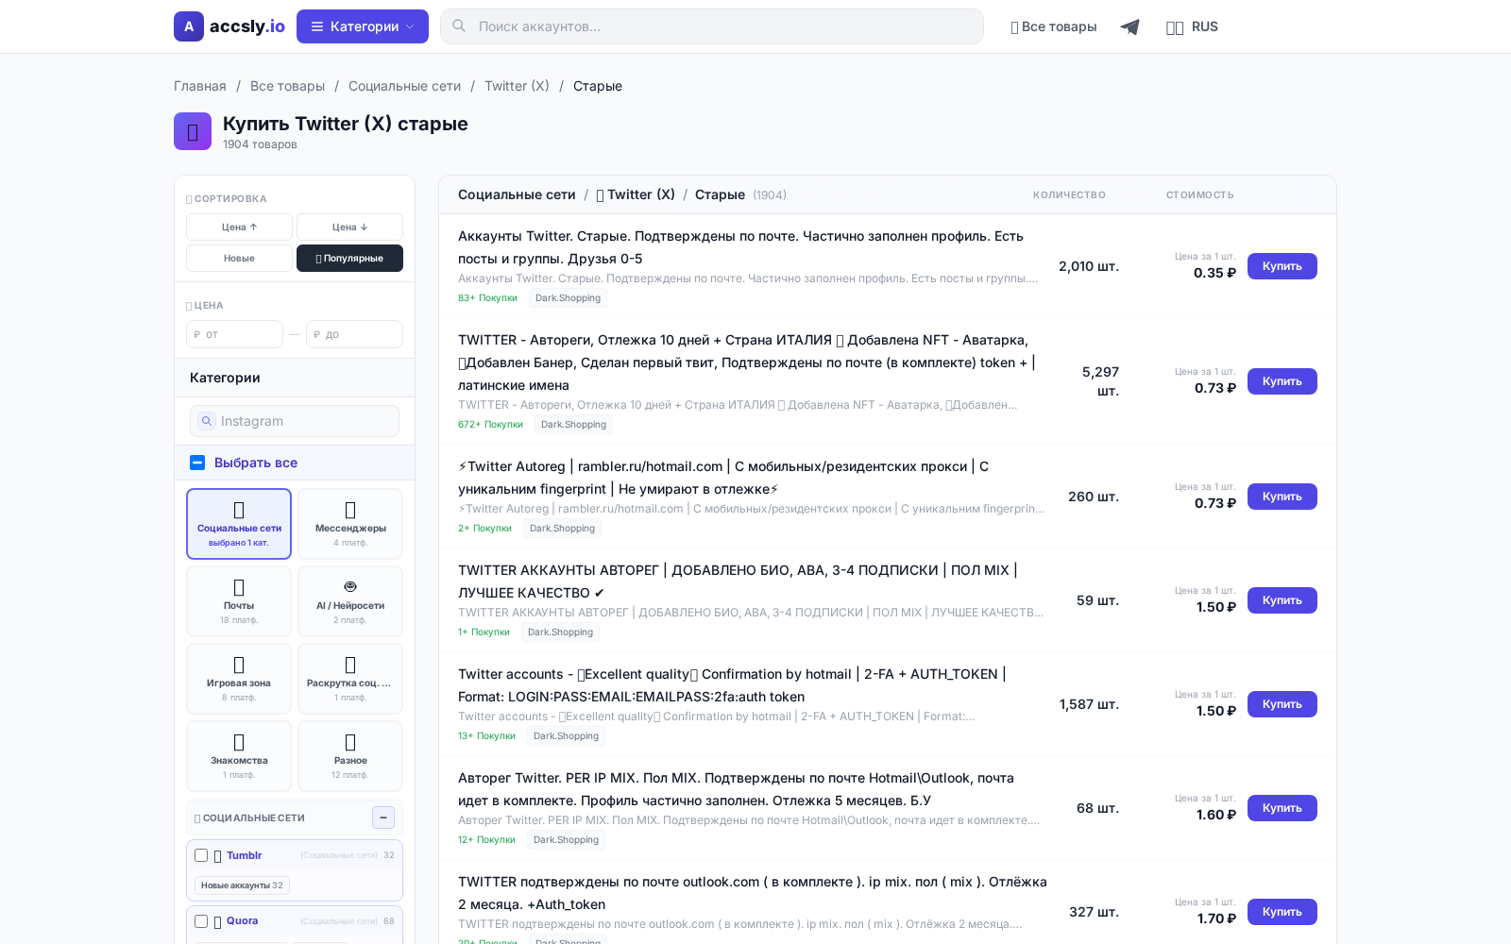
Task: Click the Знакомства category icon
Action: 238,740
